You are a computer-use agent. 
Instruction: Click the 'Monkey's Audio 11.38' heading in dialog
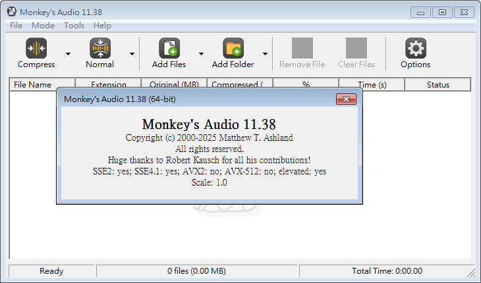pos(209,124)
